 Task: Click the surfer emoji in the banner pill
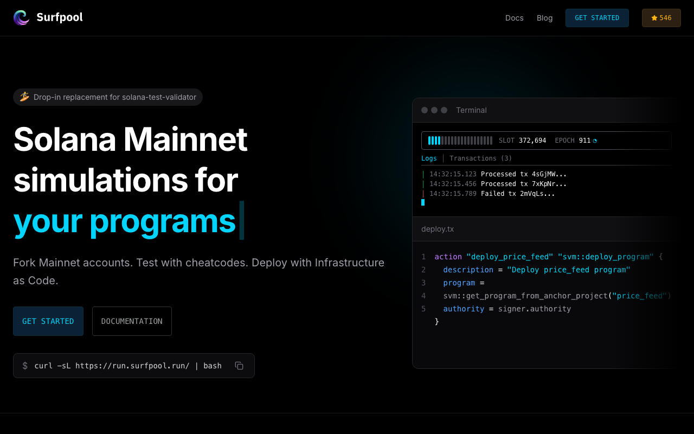pyautogui.click(x=24, y=97)
